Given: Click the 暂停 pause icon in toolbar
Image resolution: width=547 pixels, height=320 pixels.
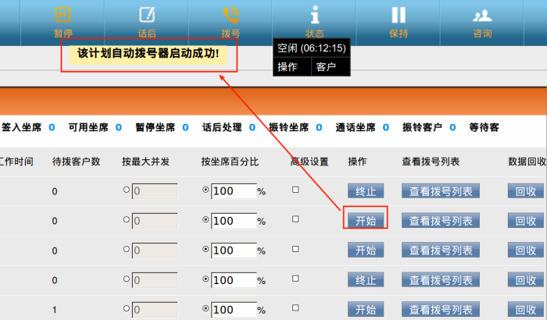Looking at the screenshot, I should point(63,15).
